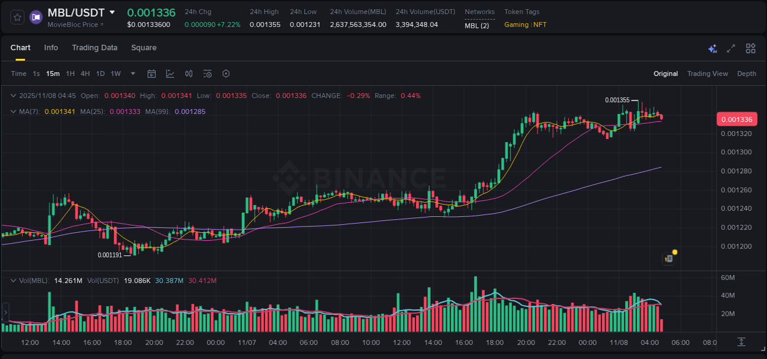The height and width of the screenshot is (359, 767).
Task: Open the indicators list icon
Action: coord(207,74)
